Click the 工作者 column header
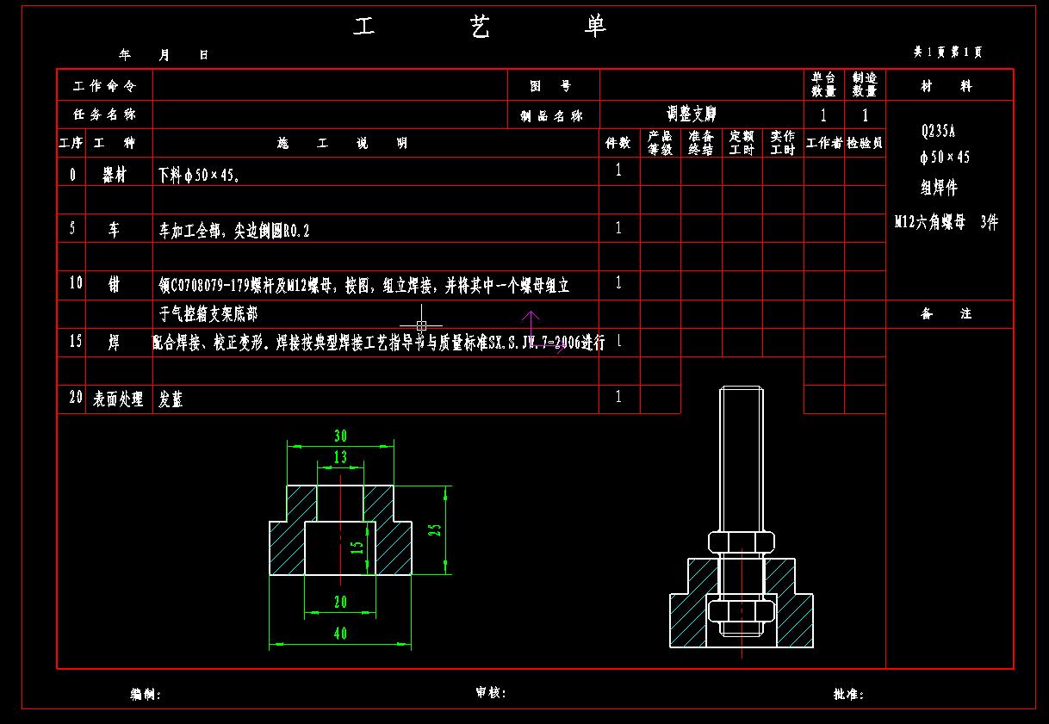Viewport: 1049px width, 724px height. [824, 143]
